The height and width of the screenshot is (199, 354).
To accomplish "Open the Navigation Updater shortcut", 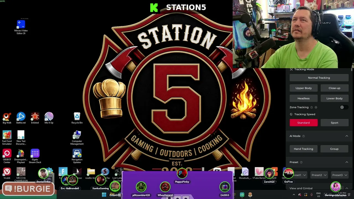I will [x=77, y=156].
